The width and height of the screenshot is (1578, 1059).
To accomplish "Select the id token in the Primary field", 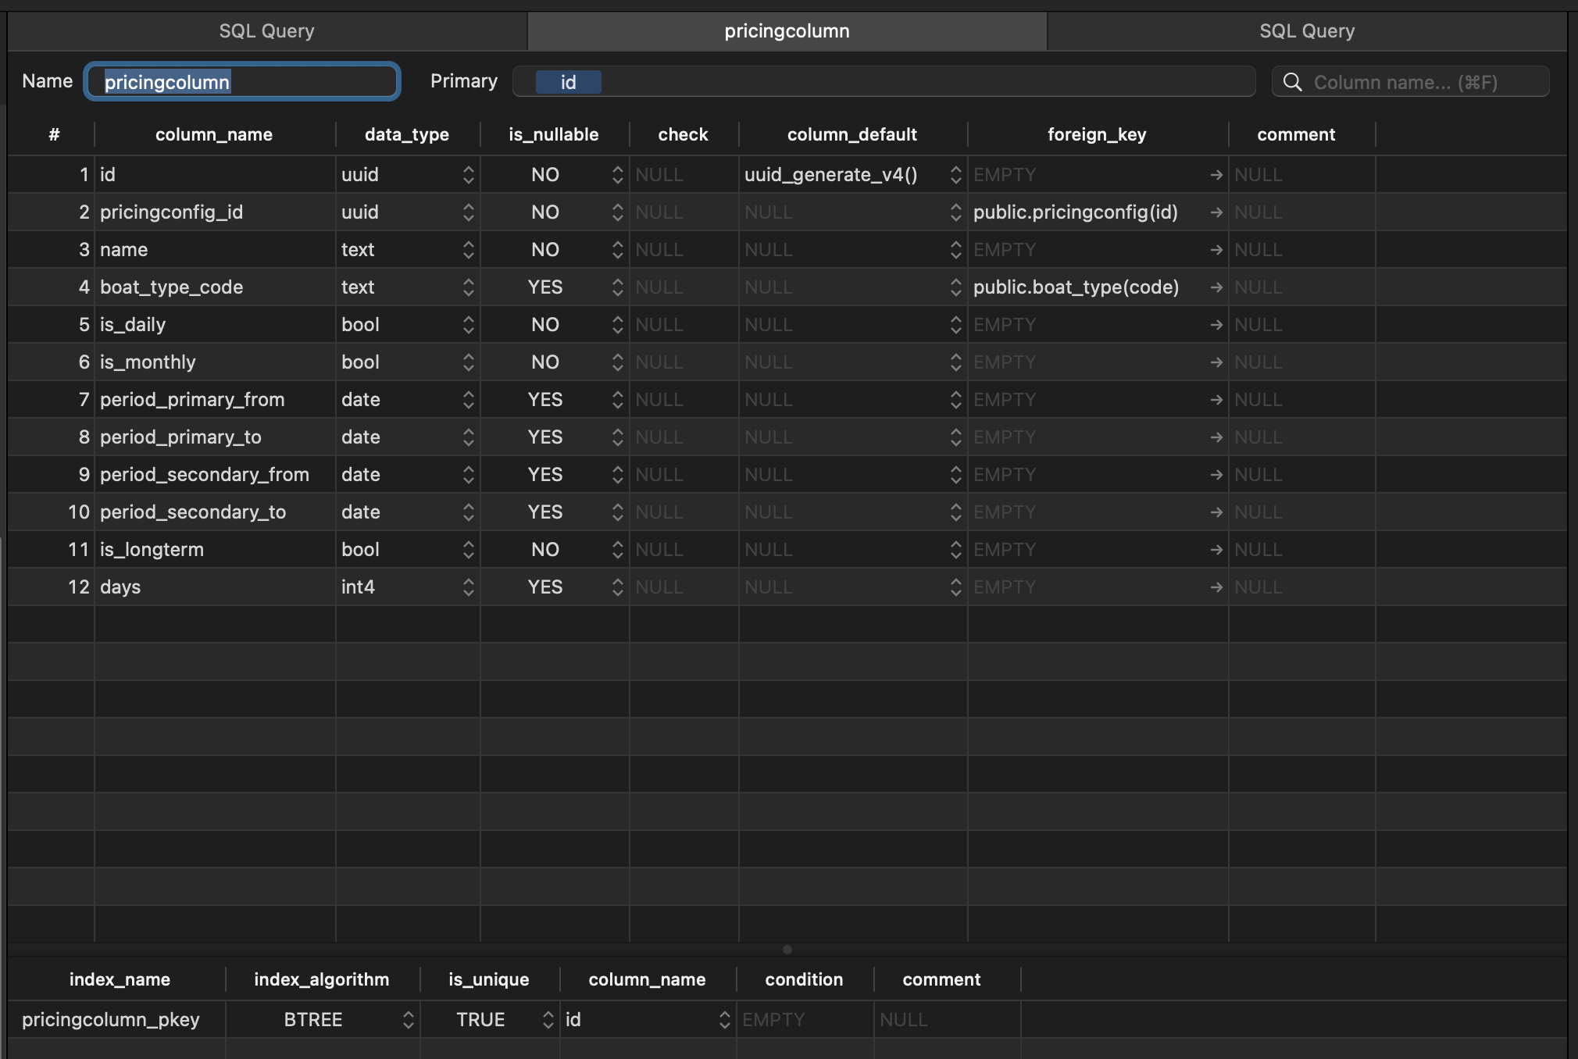I will [567, 81].
